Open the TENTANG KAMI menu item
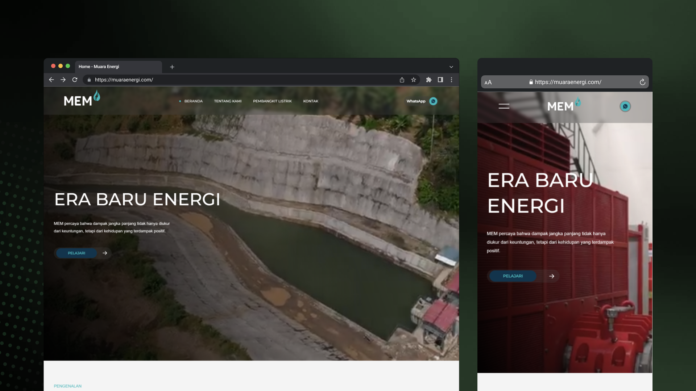The image size is (696, 391). [228, 101]
